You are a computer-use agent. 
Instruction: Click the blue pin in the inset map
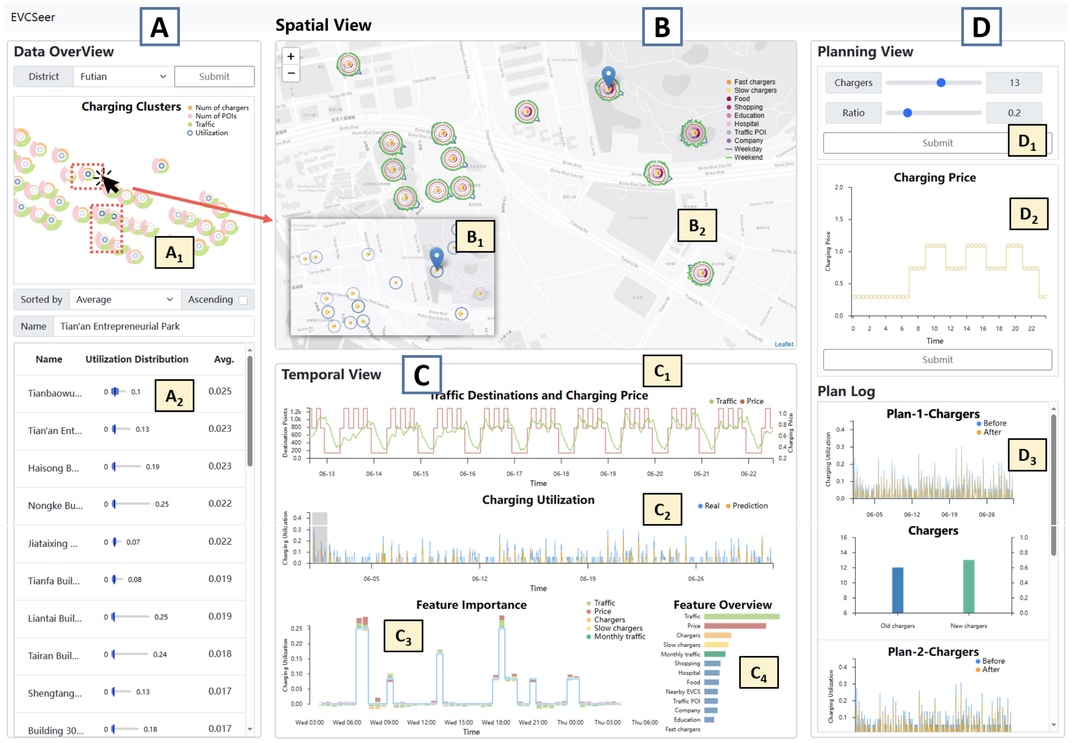click(x=436, y=257)
